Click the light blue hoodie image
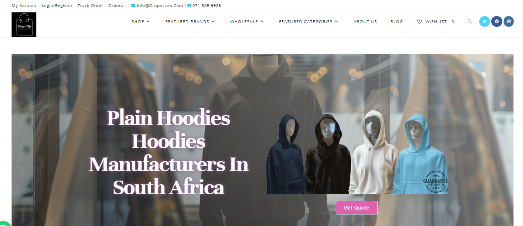 pyautogui.click(x=420, y=153)
